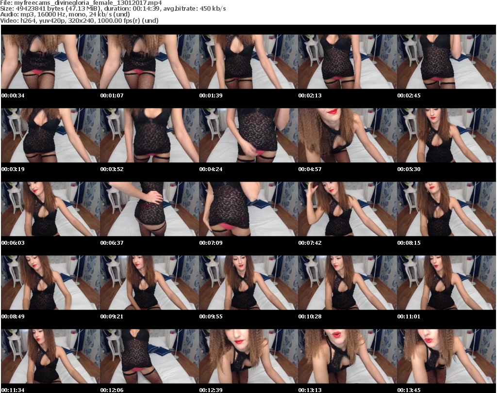This screenshot has height=393, width=497.
Task: Click the 00:09:21 timestamp label
Action: pyautogui.click(x=112, y=316)
